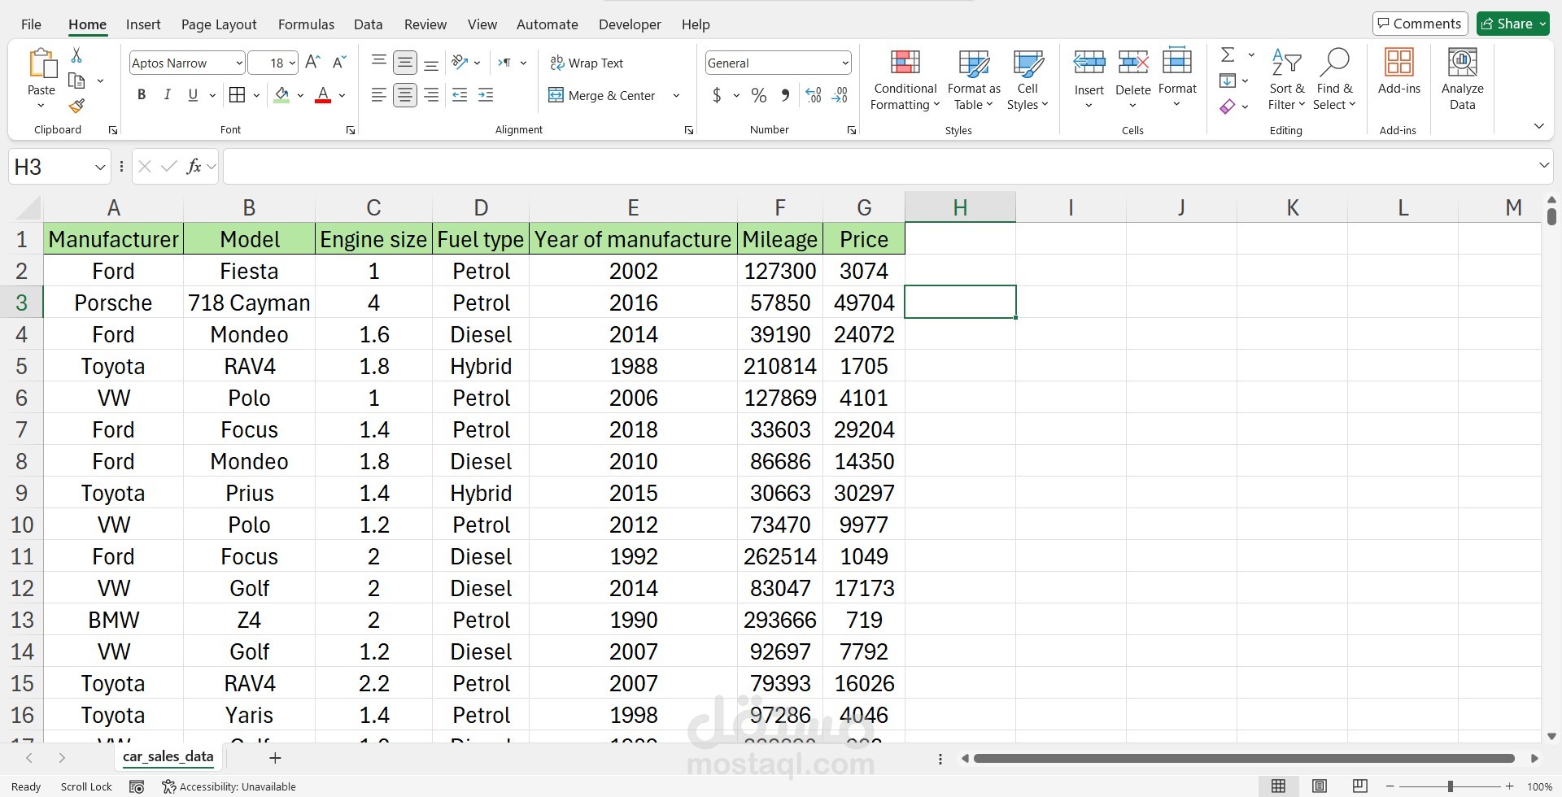Viewport: 1562px width, 797px height.
Task: Switch to the Data tab
Action: 368,24
